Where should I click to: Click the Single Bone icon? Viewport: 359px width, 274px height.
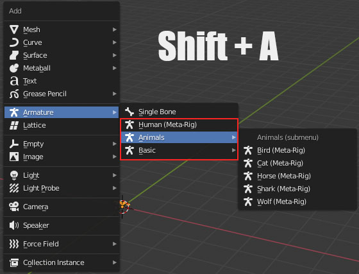click(129, 112)
